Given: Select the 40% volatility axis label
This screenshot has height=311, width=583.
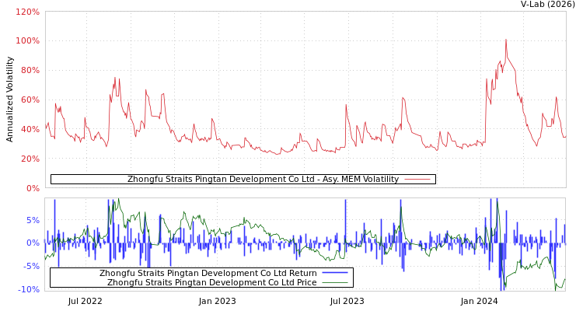Looking at the screenshot, I should click(30, 129).
